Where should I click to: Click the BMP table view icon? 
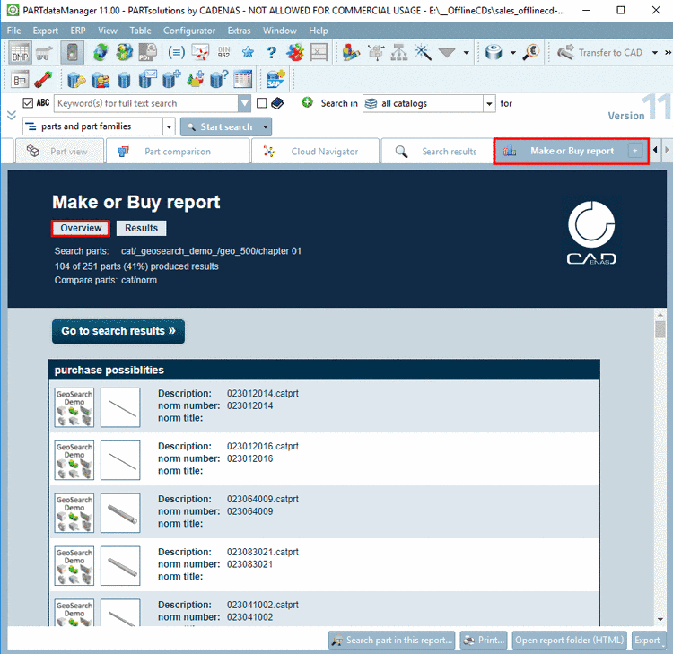coord(20,53)
